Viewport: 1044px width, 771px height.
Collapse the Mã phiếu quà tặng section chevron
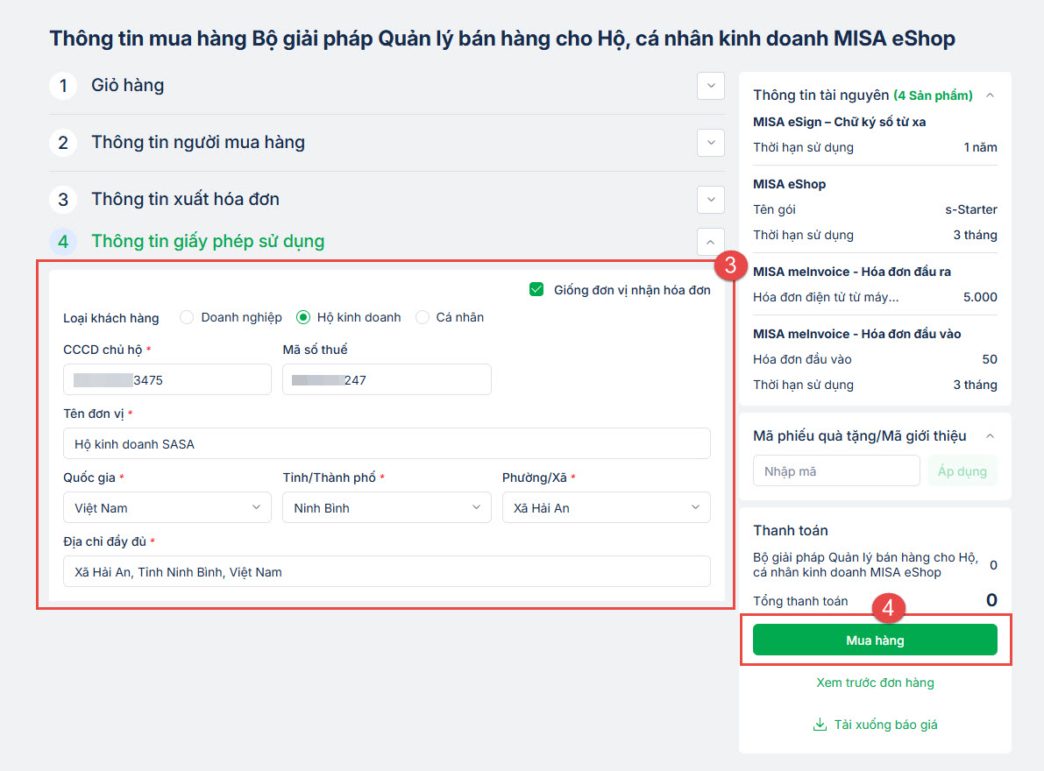point(991,435)
